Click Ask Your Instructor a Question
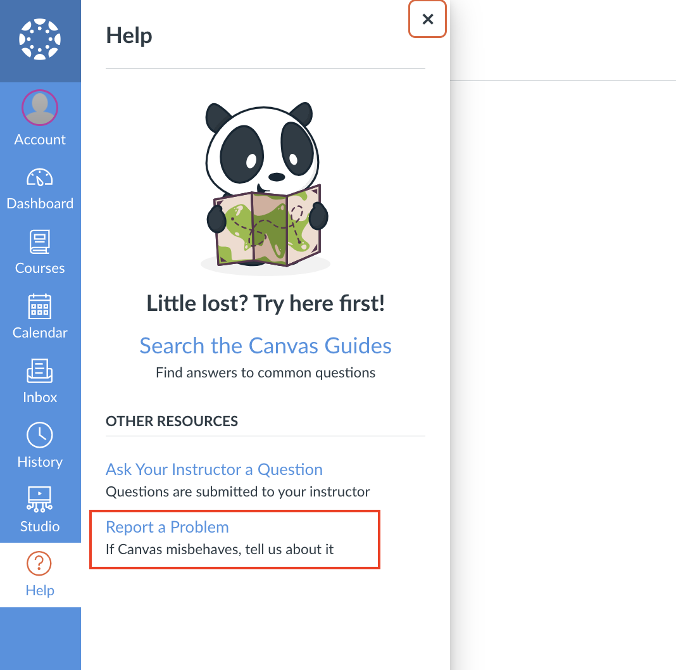676x670 pixels. (x=215, y=469)
